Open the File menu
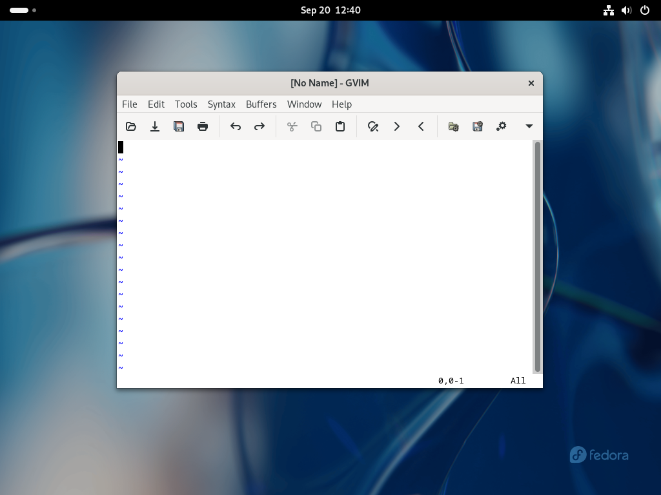 click(x=129, y=104)
